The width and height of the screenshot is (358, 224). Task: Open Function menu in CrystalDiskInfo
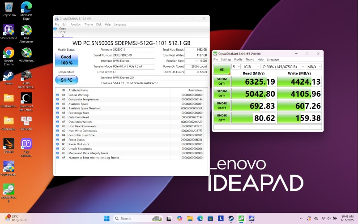point(76,25)
